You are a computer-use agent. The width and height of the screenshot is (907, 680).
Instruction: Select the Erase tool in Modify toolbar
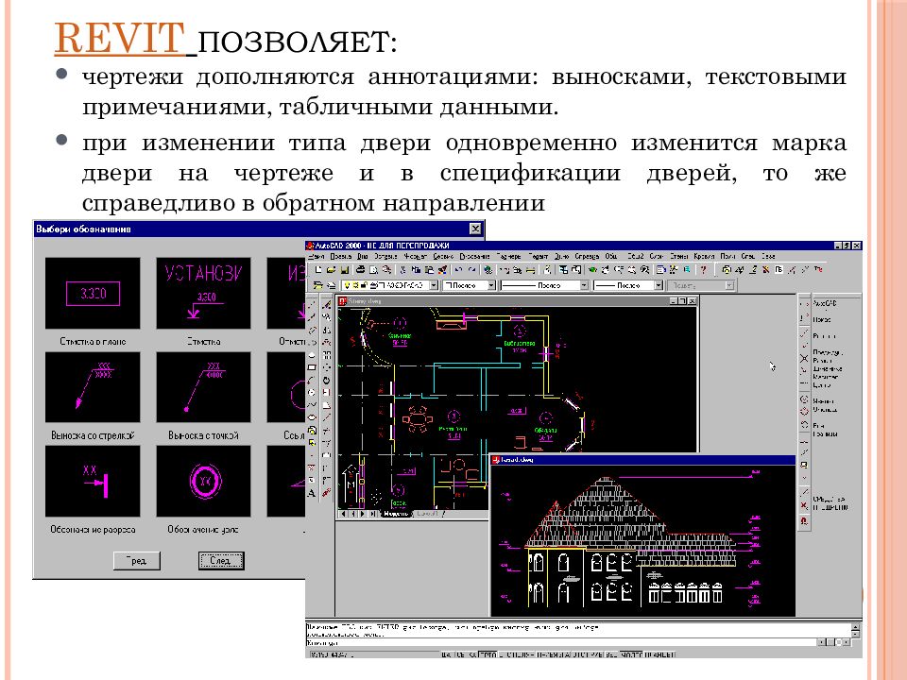pyautogui.click(x=326, y=305)
